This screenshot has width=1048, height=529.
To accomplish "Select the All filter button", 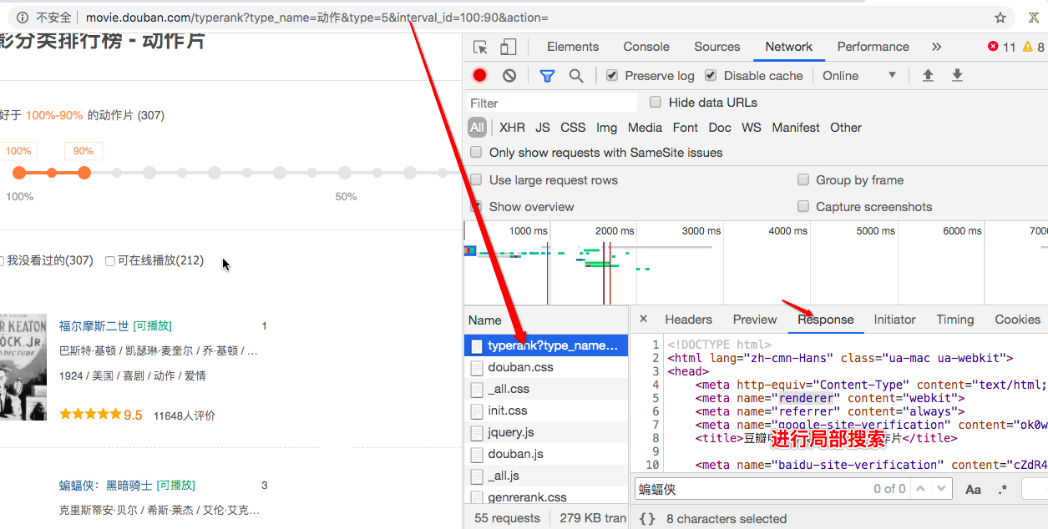I will 477,127.
